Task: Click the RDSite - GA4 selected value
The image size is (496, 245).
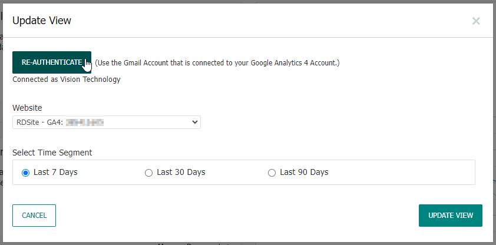Action: [39, 122]
